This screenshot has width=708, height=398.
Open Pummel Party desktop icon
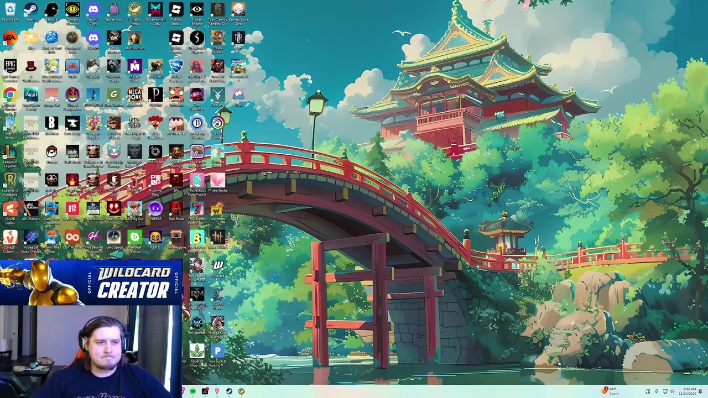pos(155,184)
